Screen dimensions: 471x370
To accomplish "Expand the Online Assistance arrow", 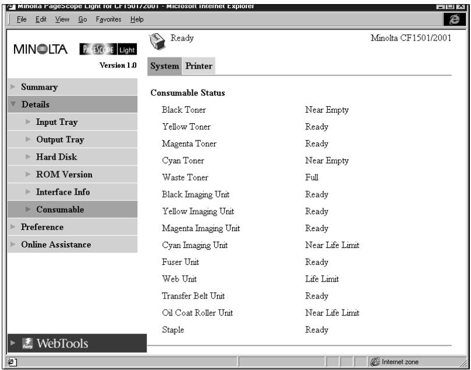I will [13, 244].
